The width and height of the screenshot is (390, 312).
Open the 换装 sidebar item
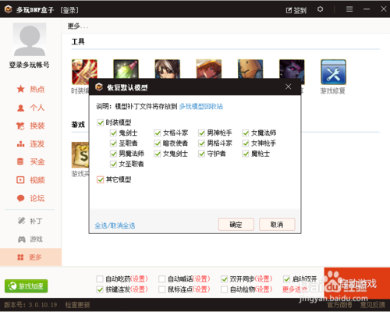30,126
